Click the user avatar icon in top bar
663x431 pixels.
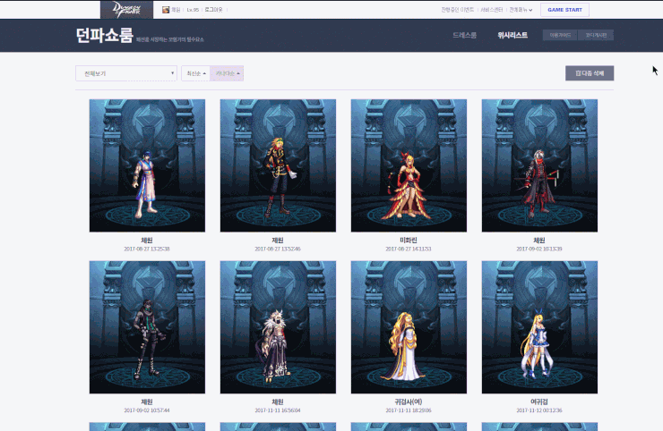click(166, 10)
